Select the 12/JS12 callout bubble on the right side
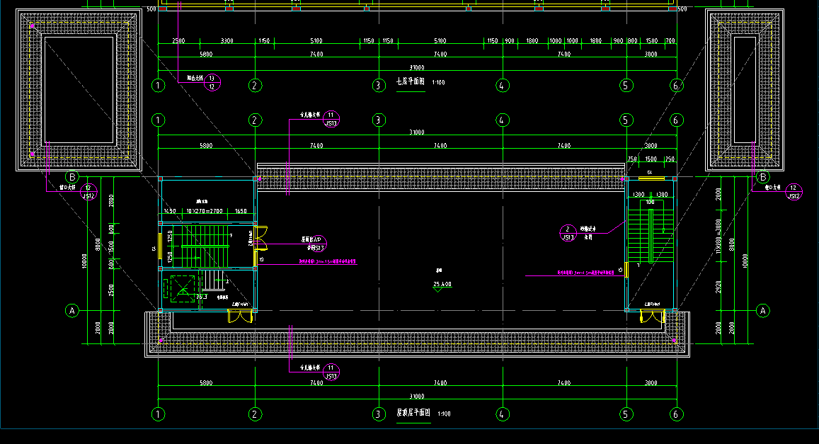Screen dimensions: 819x444 click(x=794, y=191)
